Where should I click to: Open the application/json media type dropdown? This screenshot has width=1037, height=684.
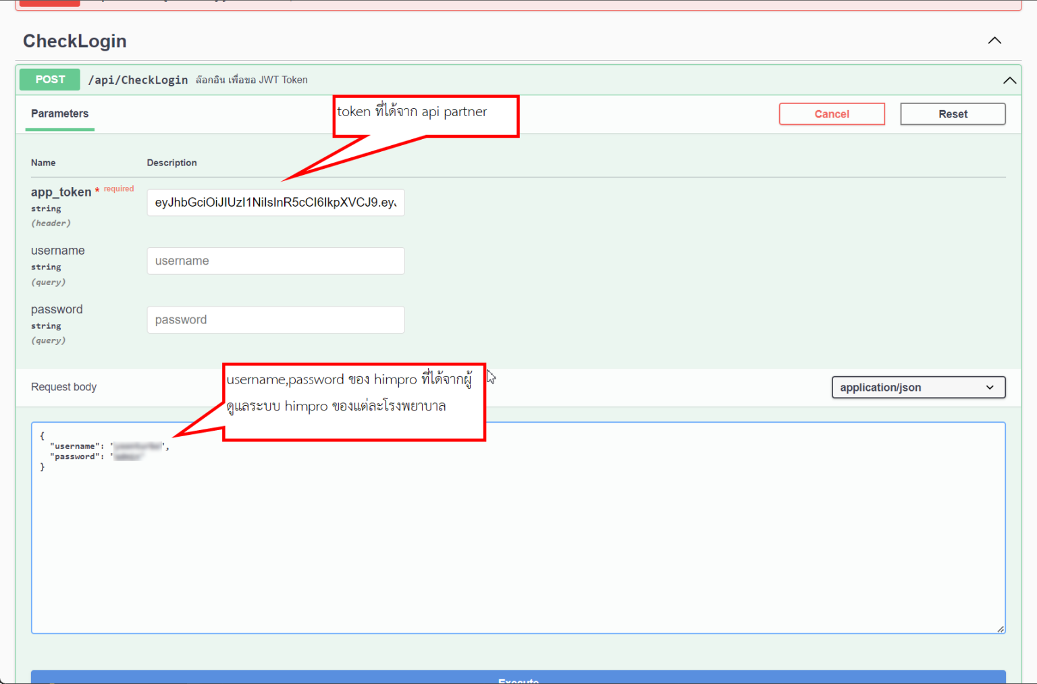[x=918, y=387]
